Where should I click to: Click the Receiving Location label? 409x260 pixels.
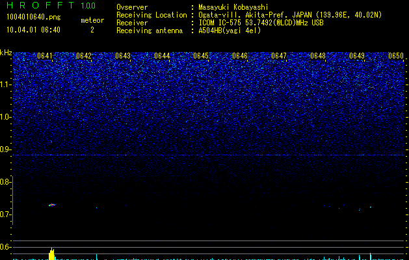point(152,15)
